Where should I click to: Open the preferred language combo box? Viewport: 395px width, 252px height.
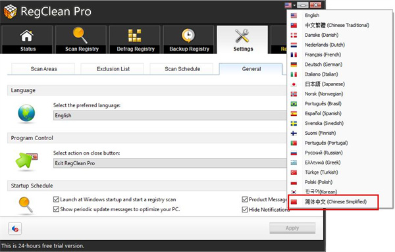[x=170, y=116]
